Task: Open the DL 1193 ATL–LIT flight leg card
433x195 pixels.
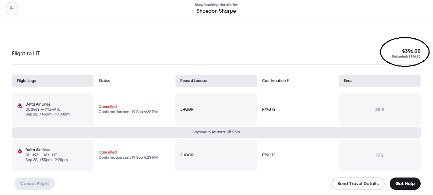Action: coord(53,155)
